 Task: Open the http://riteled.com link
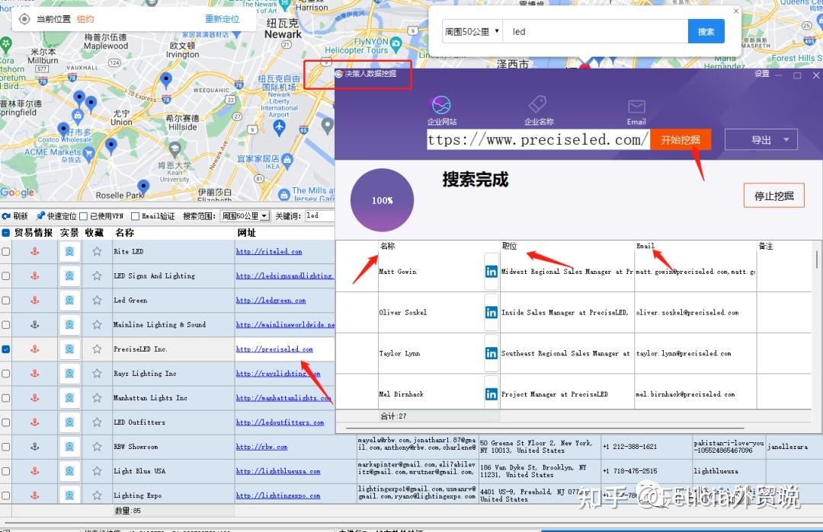tap(269, 252)
